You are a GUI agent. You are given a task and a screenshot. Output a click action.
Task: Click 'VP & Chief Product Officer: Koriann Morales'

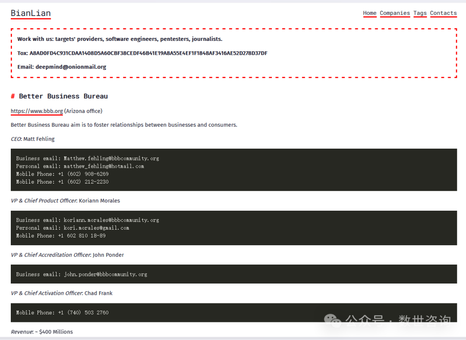tap(66, 200)
